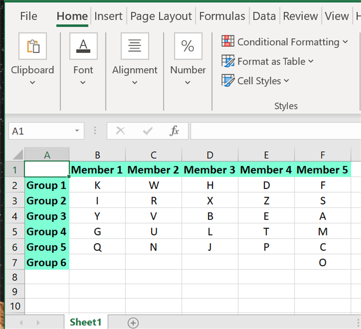Click the File menu
Image resolution: width=361 pixels, height=329 pixels.
pos(28,16)
